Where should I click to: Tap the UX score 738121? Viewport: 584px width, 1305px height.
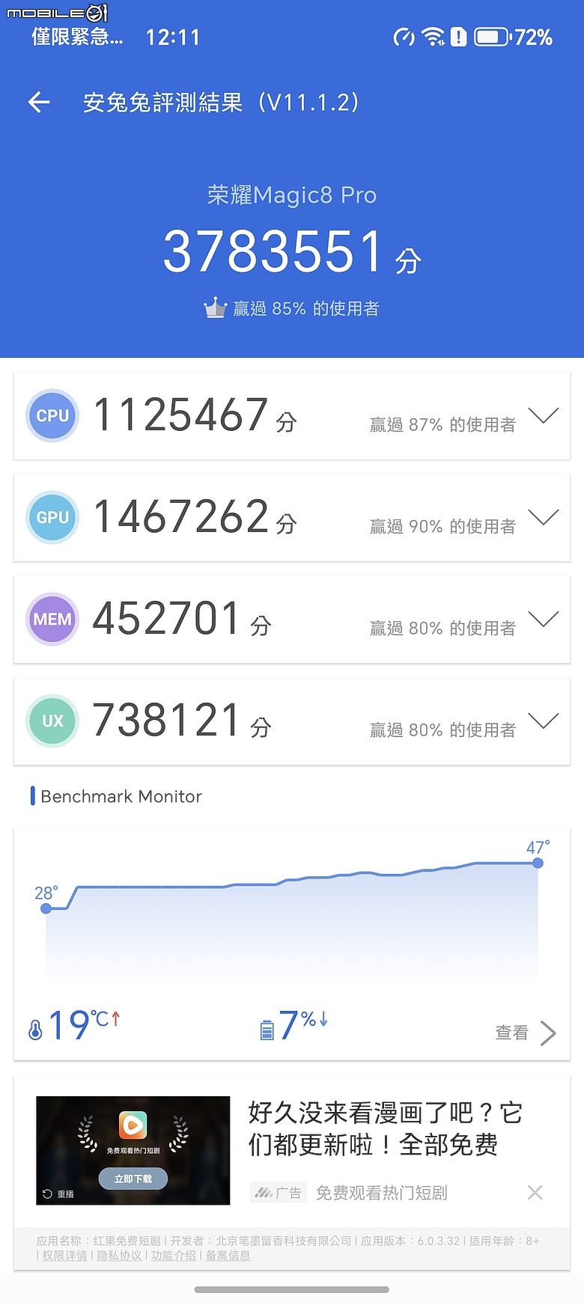(166, 720)
